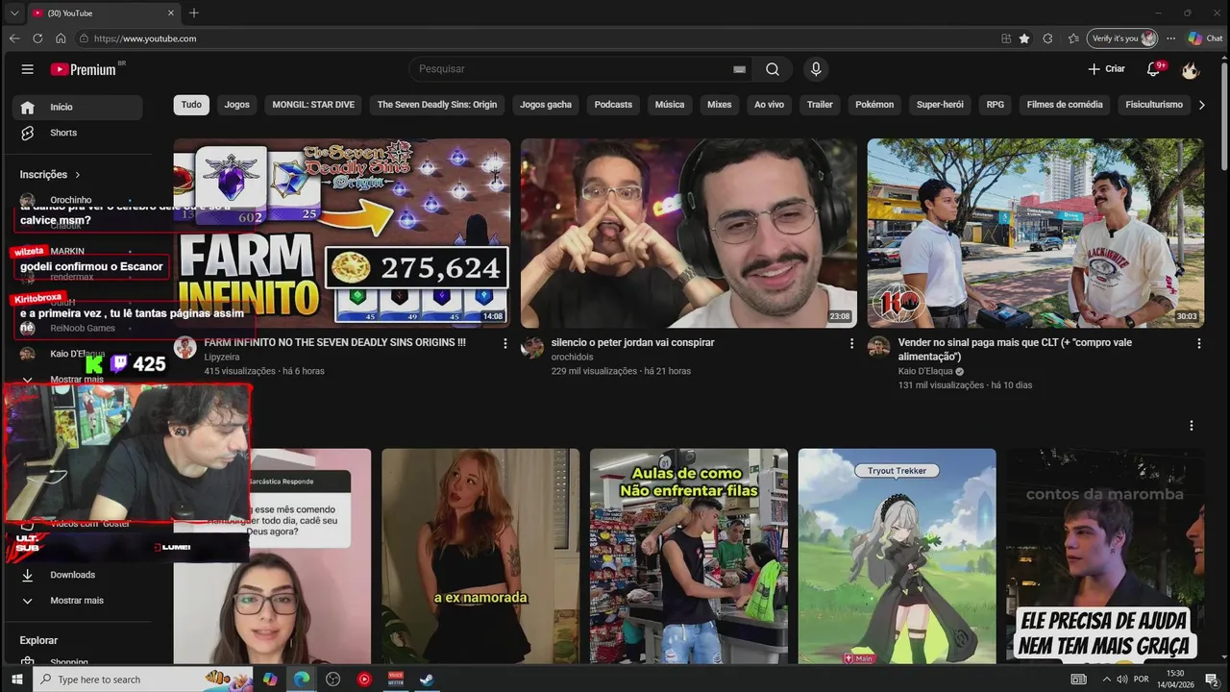Open the notifications bell
This screenshot has width=1230, height=692.
(1154, 69)
